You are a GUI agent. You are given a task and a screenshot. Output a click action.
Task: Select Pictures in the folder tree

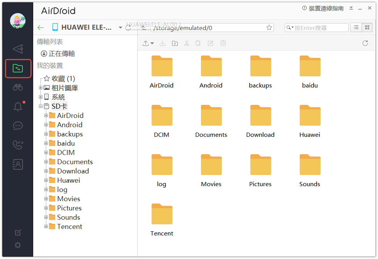point(66,208)
